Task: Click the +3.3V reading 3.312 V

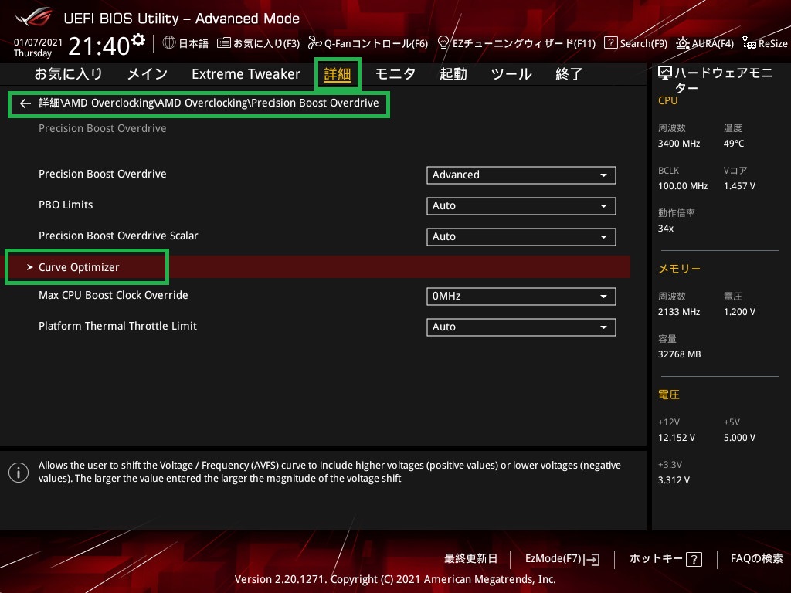Action: (674, 480)
